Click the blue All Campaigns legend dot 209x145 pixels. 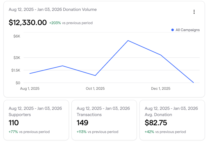173,30
